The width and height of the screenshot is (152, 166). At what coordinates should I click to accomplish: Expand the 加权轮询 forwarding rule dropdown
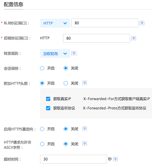[x=55, y=53]
